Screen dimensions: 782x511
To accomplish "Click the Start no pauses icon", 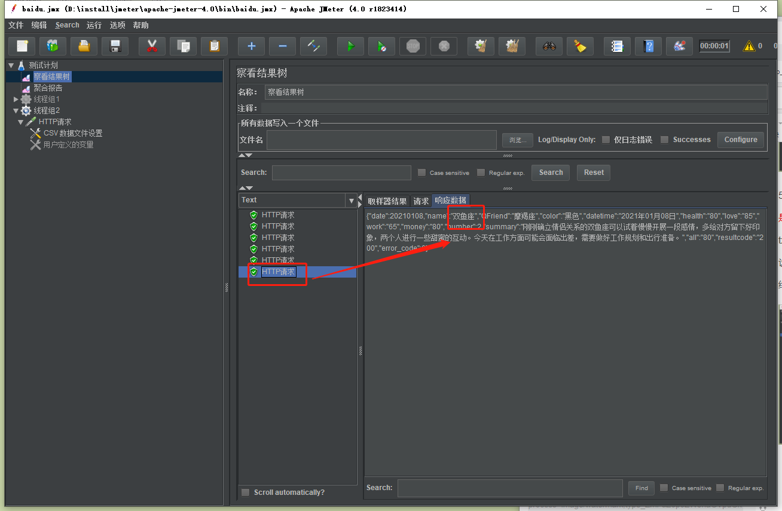I will (x=382, y=46).
